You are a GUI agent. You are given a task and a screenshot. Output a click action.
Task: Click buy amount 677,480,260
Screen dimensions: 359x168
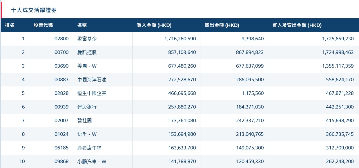182,66
